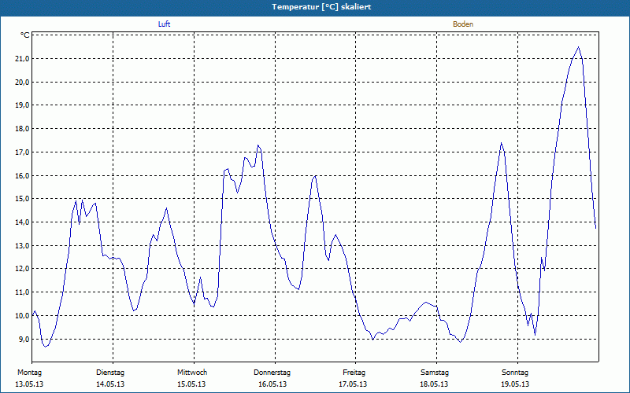Select the Mittwoch axis label
This screenshot has height=393, width=630.
(192, 373)
